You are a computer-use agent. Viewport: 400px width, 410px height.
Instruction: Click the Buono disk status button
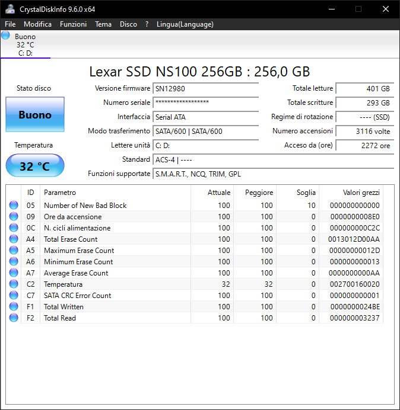point(35,114)
